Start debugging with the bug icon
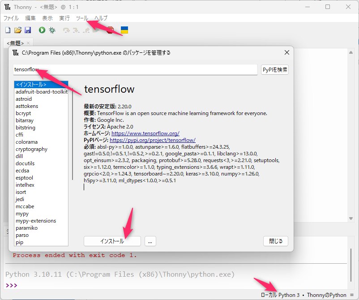The width and height of the screenshot is (359, 300). pos(52,30)
